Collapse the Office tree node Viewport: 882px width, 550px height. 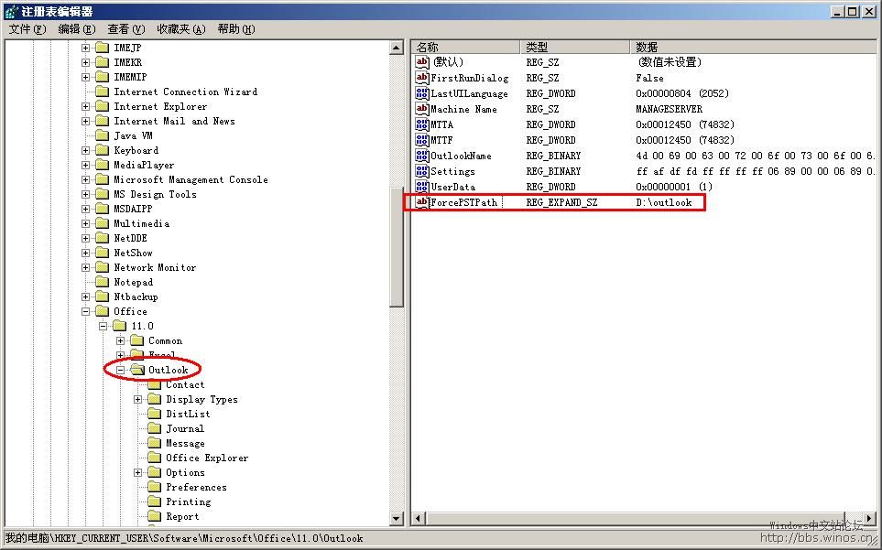(86, 311)
